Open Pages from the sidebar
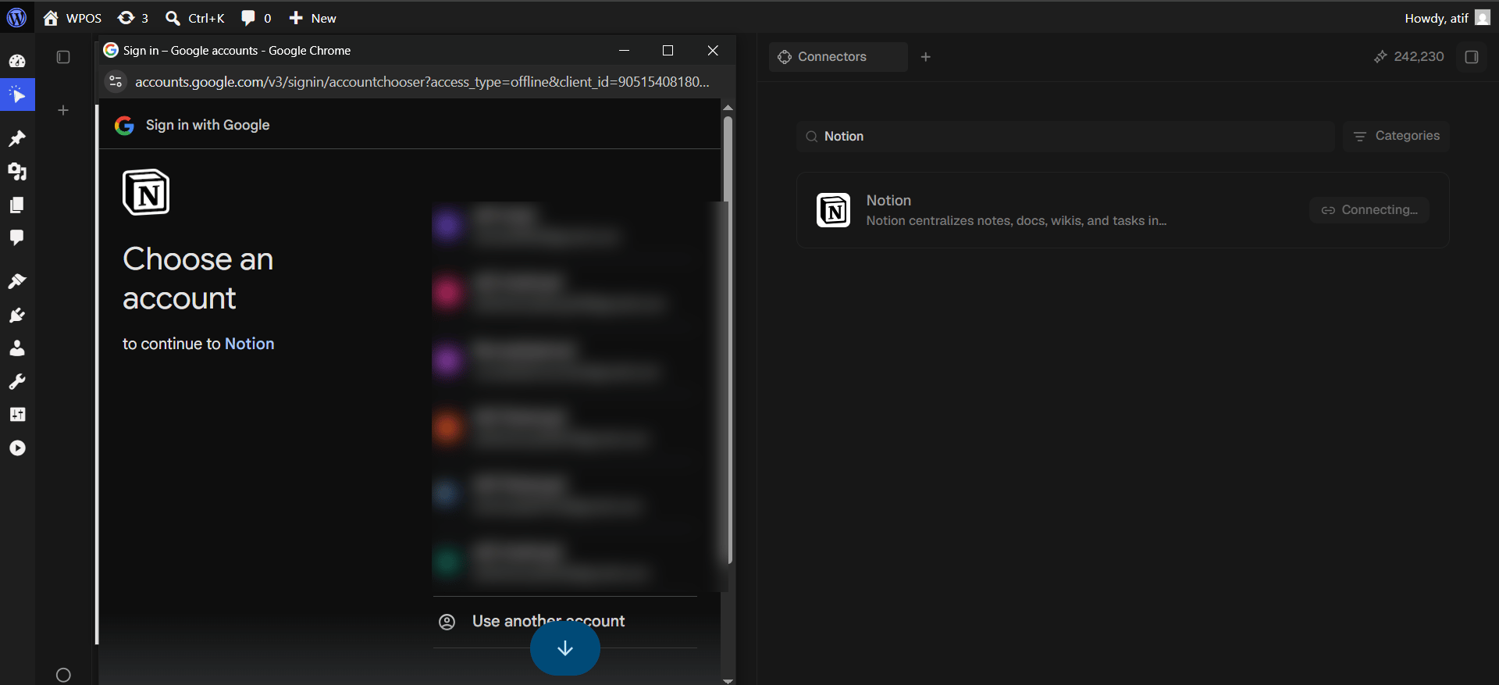Viewport: 1499px width, 685px height. [17, 205]
